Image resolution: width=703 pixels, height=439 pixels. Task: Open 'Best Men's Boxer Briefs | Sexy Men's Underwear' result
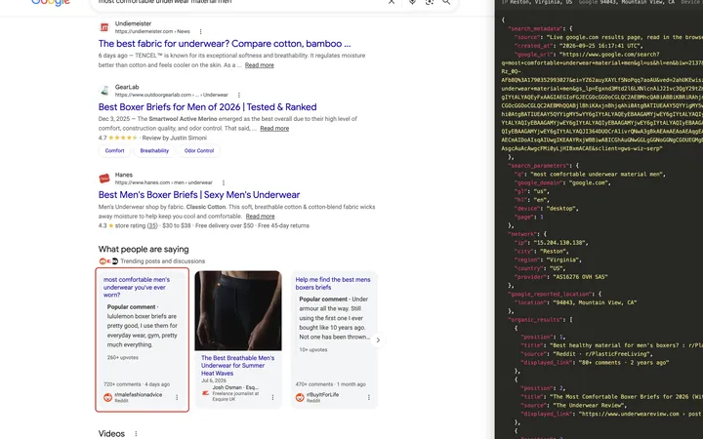[199, 195]
